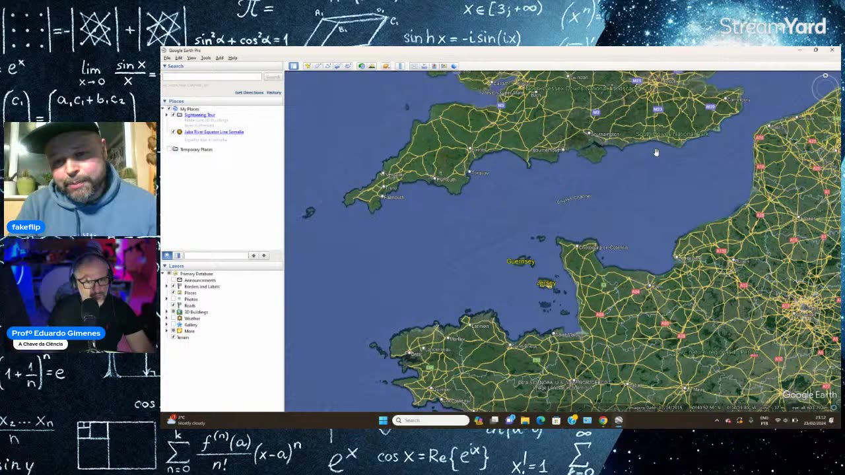845x475 pixels.
Task: Click the Places panel search magnifier icon
Action: [x=167, y=255]
